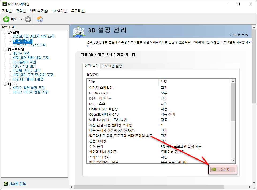This screenshot has height=190, width=257.
Task: Click the System Info icon at bottom left
Action: [x=6, y=184]
